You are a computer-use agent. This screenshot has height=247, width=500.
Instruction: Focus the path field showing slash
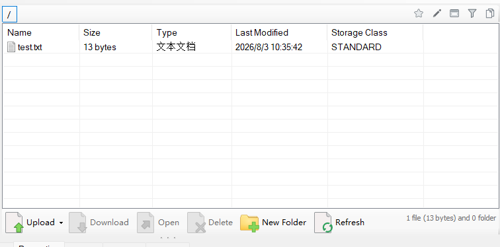(x=9, y=15)
